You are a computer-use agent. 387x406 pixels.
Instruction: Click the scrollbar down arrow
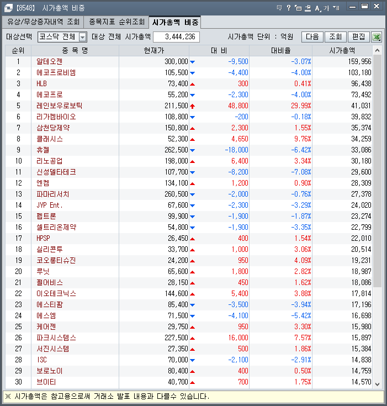point(378,384)
